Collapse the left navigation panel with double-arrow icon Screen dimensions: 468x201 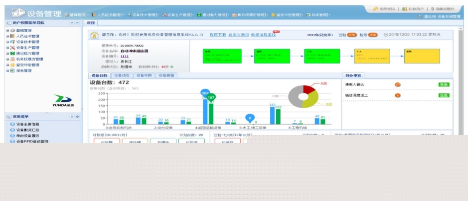pos(71,23)
